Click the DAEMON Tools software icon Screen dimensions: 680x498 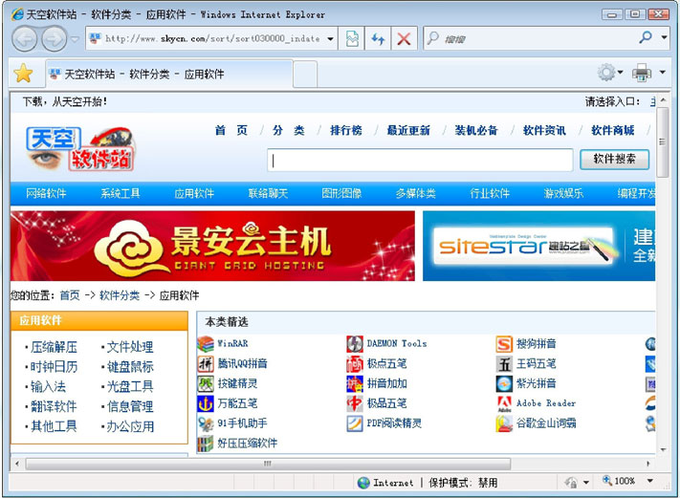pyautogui.click(x=355, y=344)
